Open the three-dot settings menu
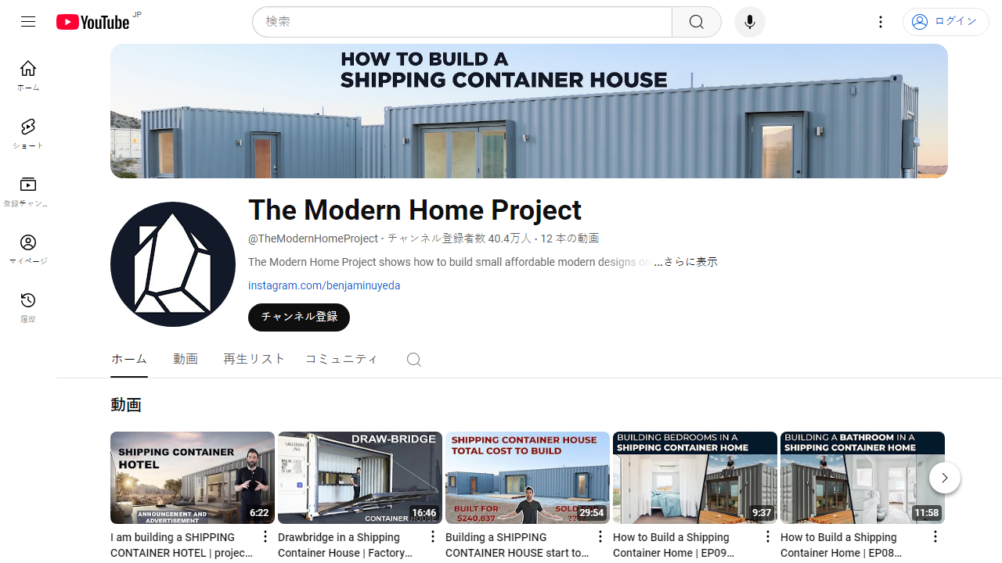The width and height of the screenshot is (1002, 563). (x=881, y=22)
